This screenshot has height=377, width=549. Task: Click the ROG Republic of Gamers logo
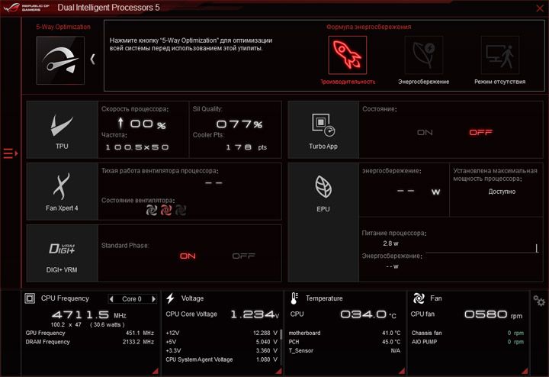27,8
